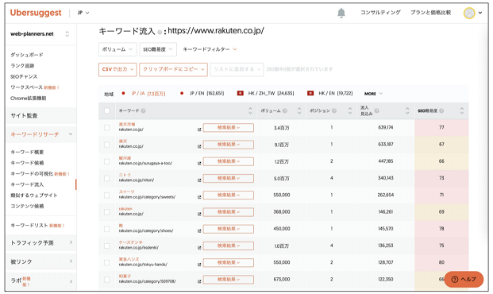Open external link icon for category/509708 row
This screenshot has height=294, width=493.
coord(199,281)
